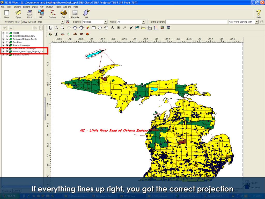The height and width of the screenshot is (199, 265).
Task: Click the north arrow tool icon
Action: pyautogui.click(x=131, y=28)
